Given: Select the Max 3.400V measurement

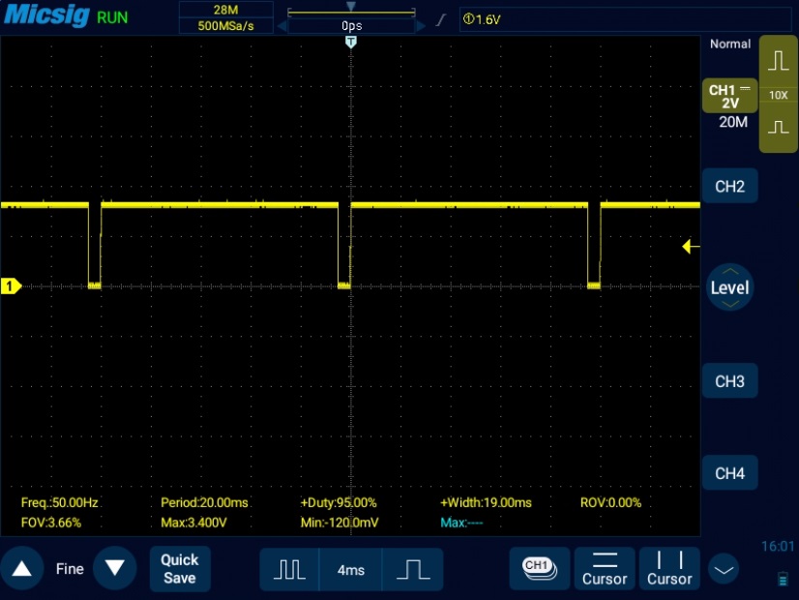Looking at the screenshot, I should 193,523.
